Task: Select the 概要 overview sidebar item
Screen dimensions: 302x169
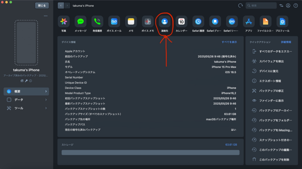Action: click(x=26, y=91)
